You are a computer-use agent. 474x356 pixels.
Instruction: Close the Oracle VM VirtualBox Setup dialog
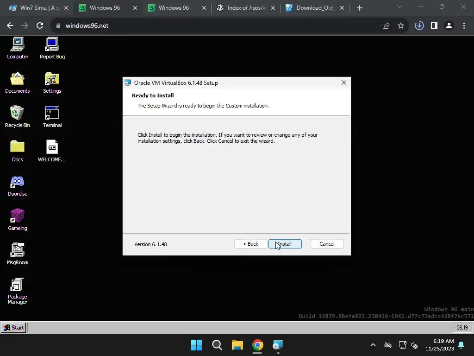pyautogui.click(x=344, y=83)
